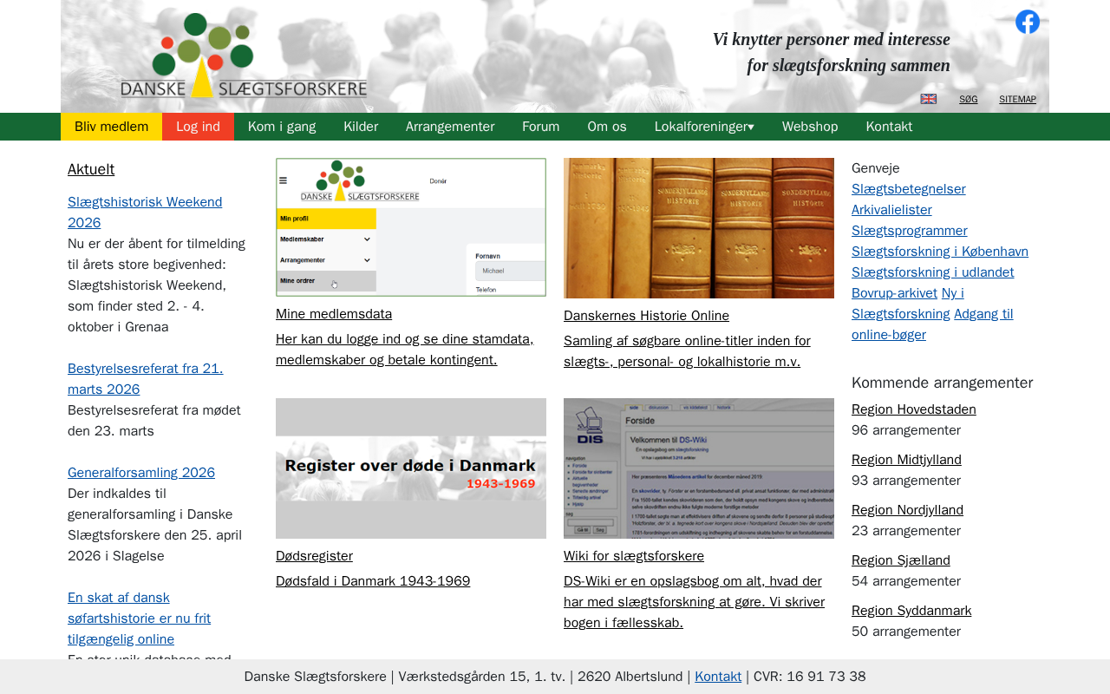Switch to English via the UK flag
Viewport: 1110px width, 694px height.
pos(929,99)
